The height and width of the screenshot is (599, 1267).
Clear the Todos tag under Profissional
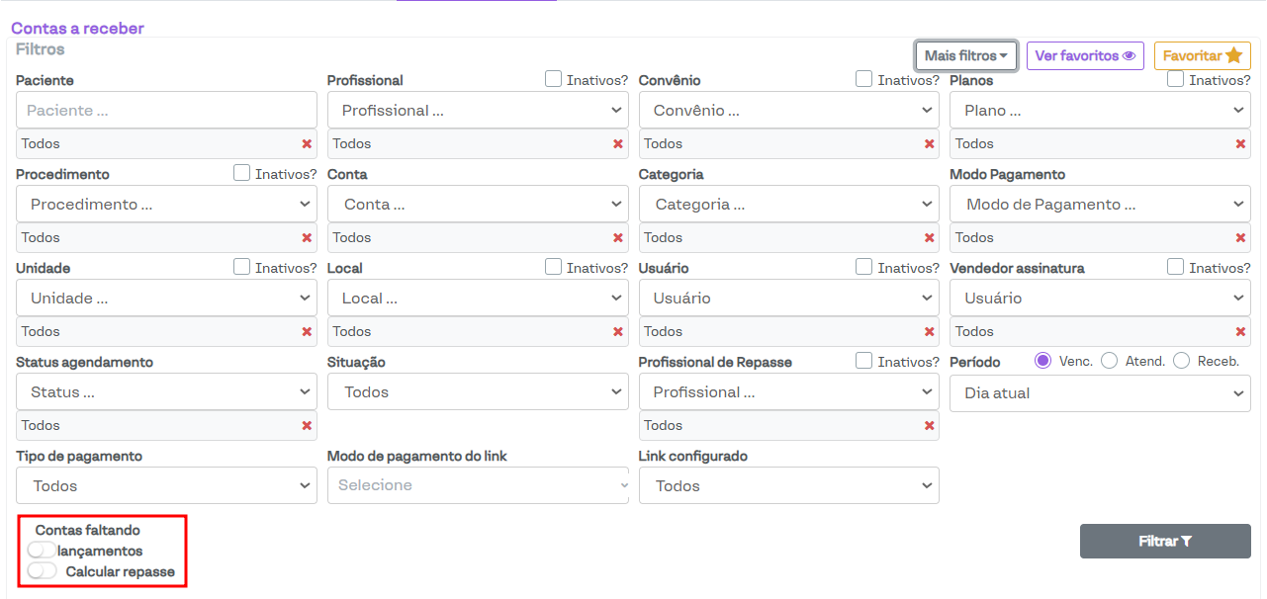[x=618, y=144]
